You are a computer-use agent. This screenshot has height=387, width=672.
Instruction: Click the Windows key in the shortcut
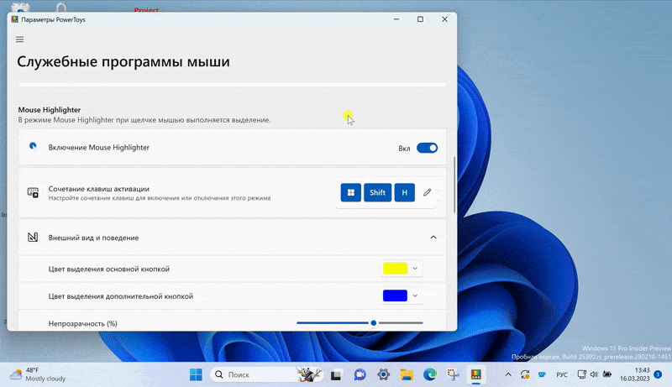point(350,192)
